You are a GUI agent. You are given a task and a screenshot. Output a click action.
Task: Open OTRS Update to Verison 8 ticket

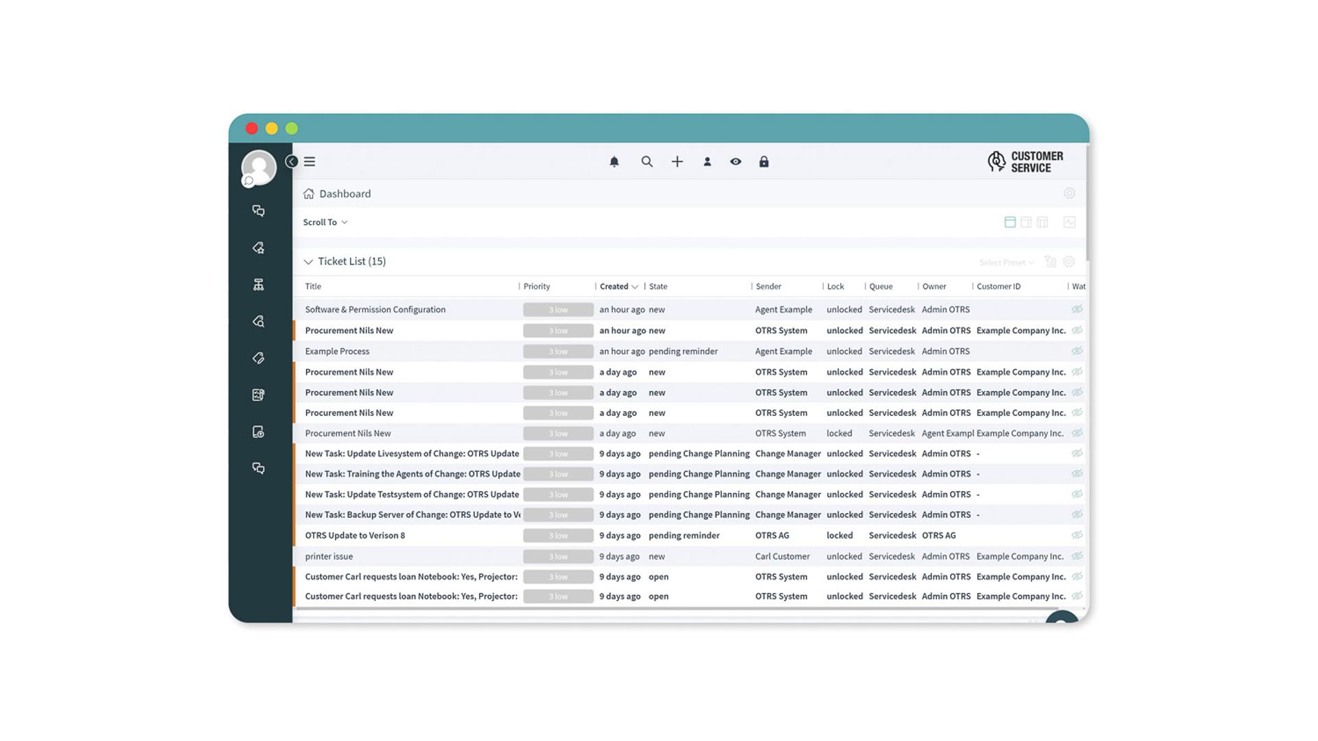[355, 535]
